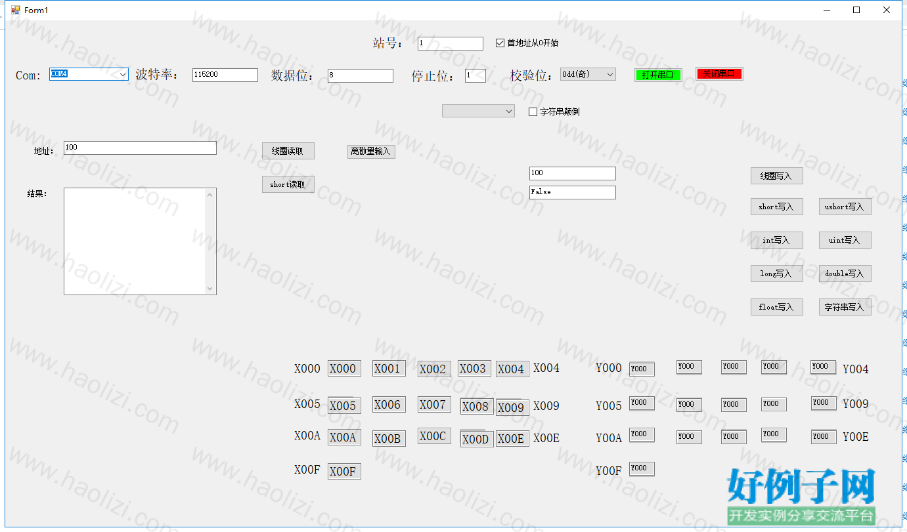Enable the 字符串颠倒 checkbox

coord(554,112)
